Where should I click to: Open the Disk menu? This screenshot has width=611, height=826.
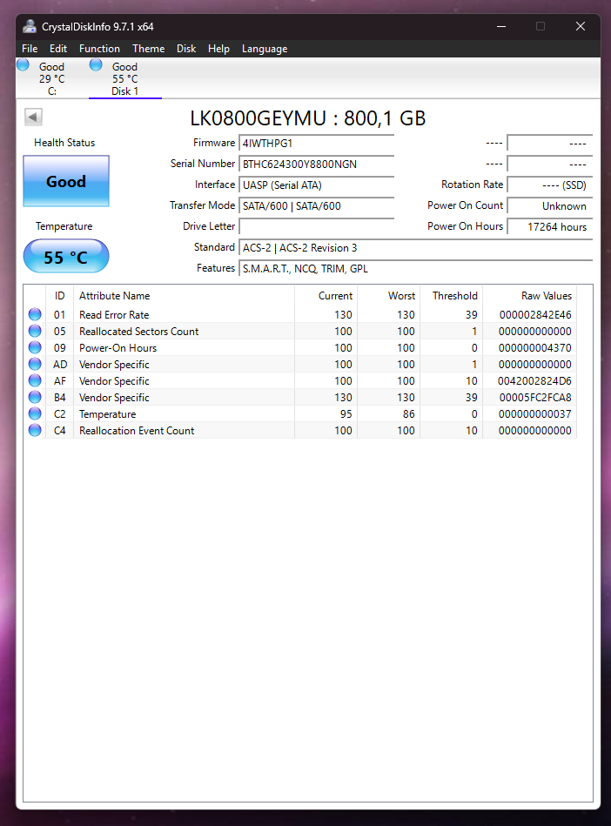tap(186, 49)
